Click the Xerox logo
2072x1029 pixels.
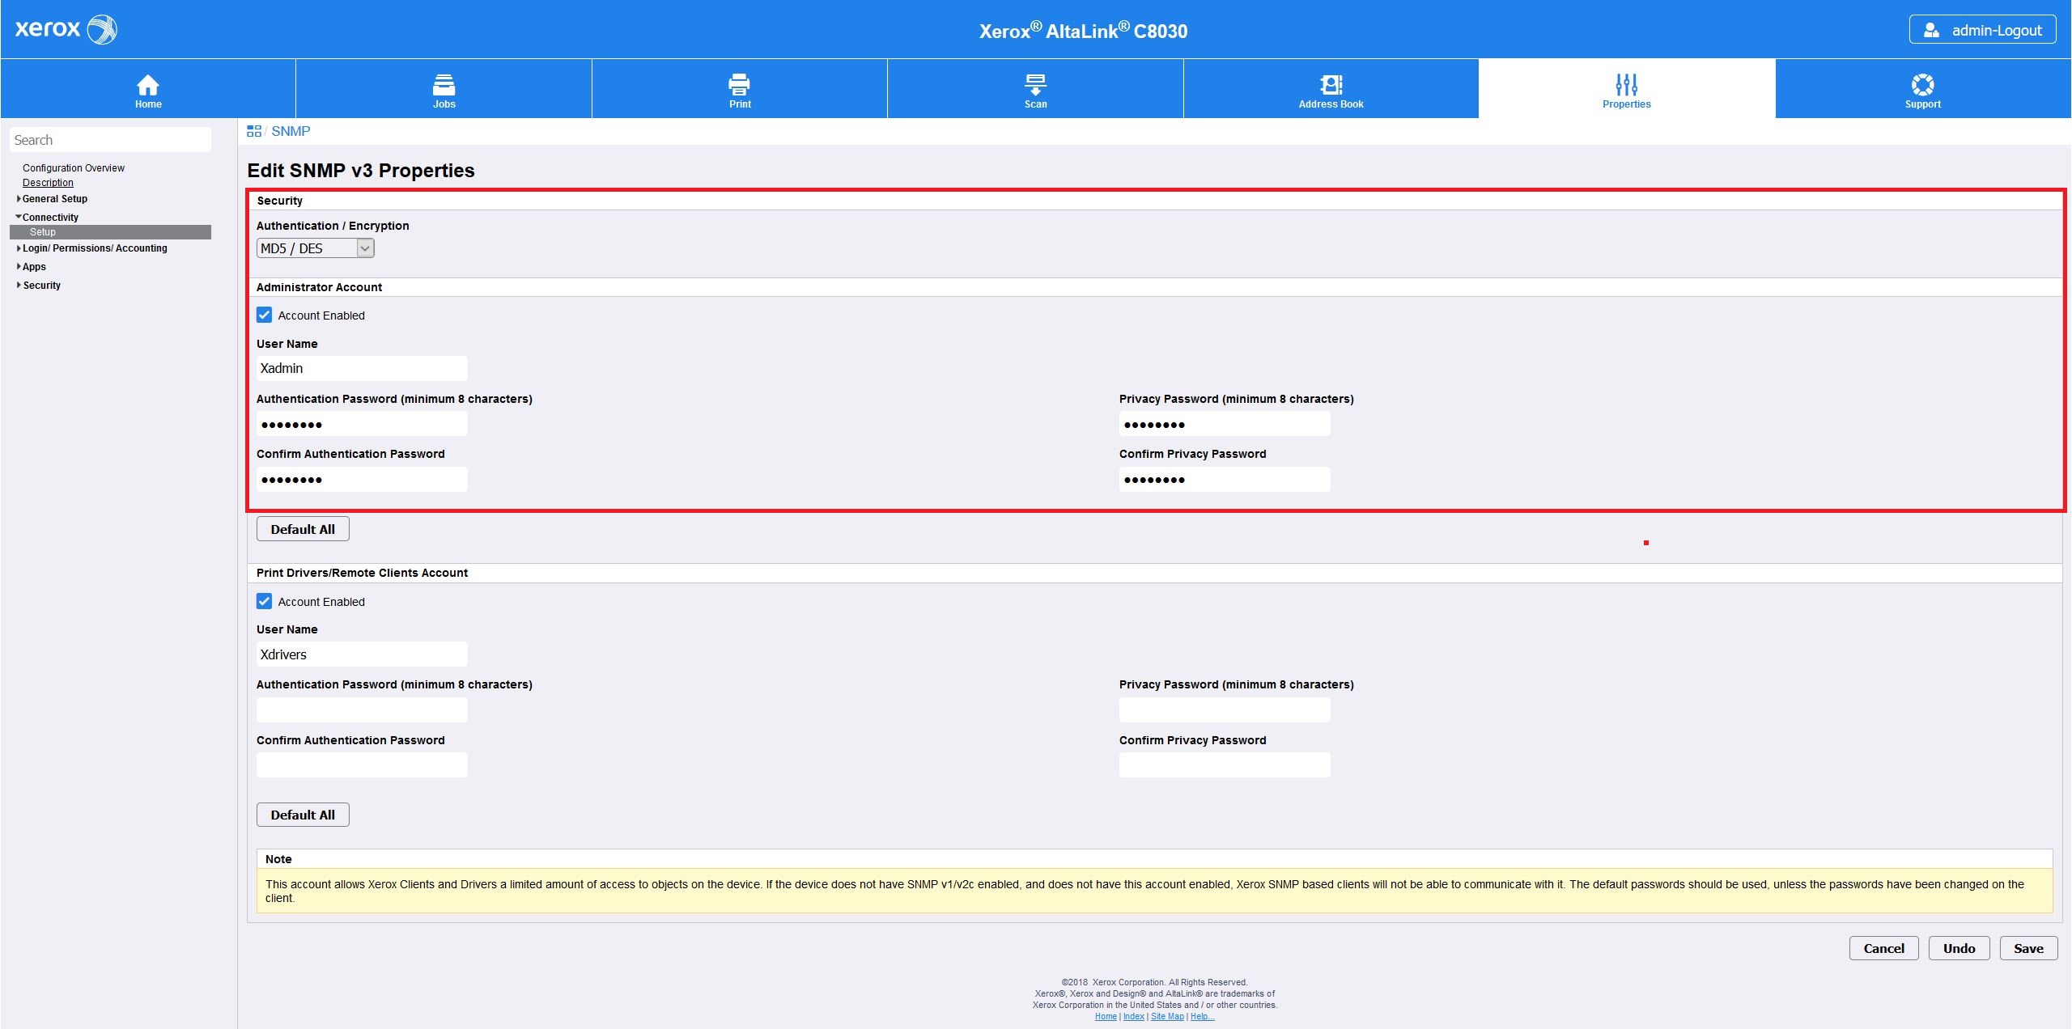[65, 28]
